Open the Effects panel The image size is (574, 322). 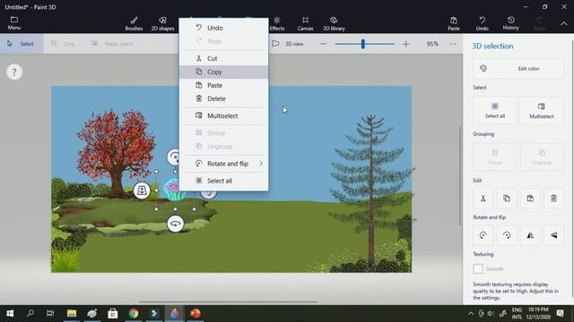coord(277,23)
